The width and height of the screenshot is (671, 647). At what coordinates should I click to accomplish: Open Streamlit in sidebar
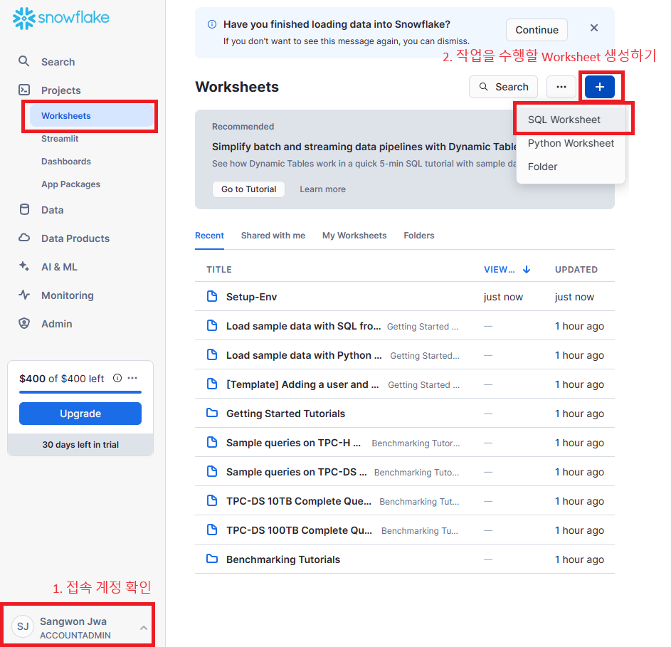tap(60, 139)
